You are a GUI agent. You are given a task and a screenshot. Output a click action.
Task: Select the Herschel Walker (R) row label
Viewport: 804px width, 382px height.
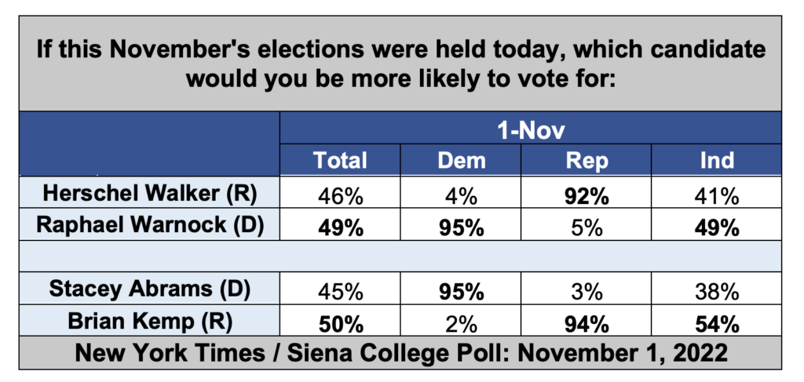[150, 192]
